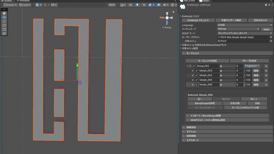
Task: Click the orientation gizmo lock icon
Action: coord(173,12)
